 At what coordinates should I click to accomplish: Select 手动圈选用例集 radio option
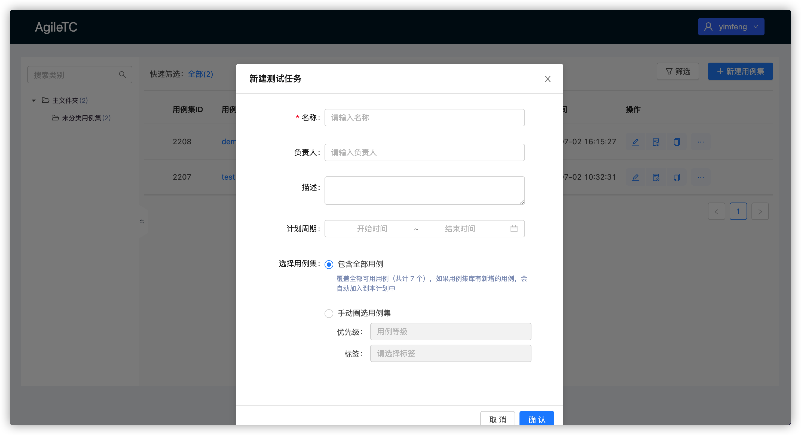(329, 313)
